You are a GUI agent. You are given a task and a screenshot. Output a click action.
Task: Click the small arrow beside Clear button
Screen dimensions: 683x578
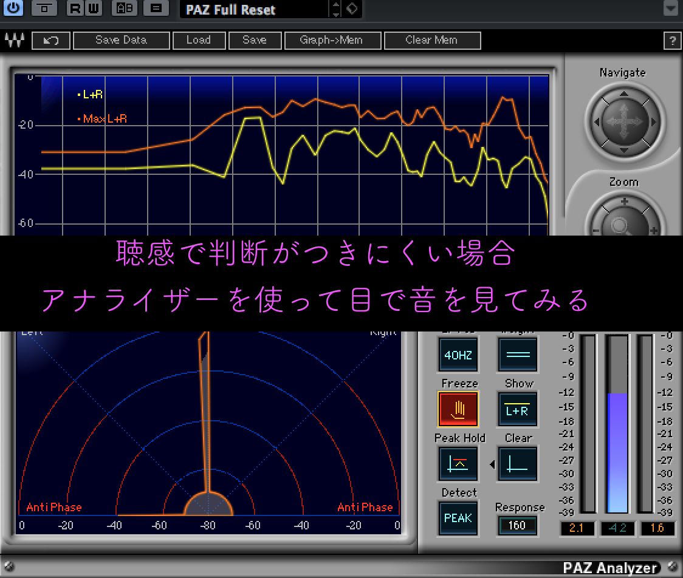click(x=492, y=464)
